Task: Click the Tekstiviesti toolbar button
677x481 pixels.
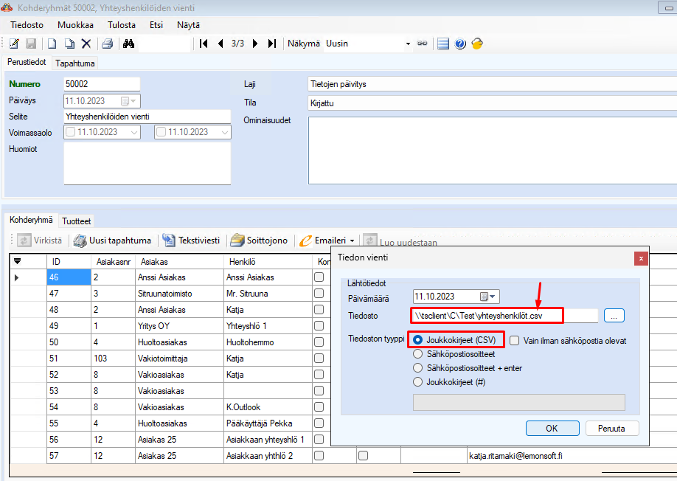Action: [x=190, y=240]
